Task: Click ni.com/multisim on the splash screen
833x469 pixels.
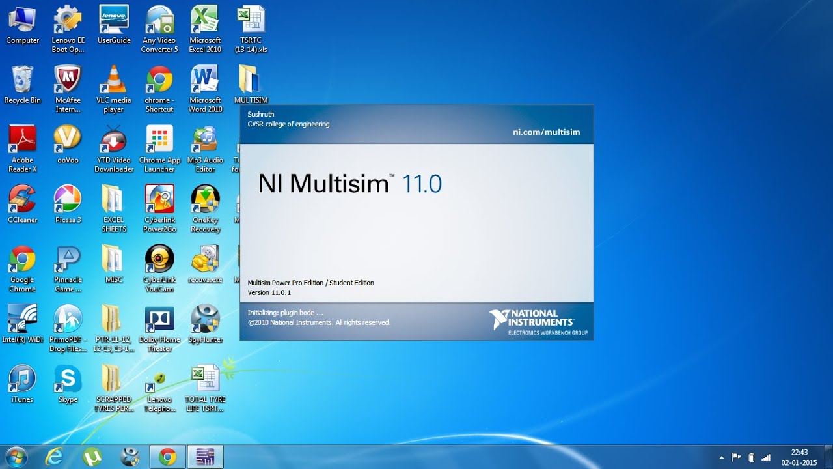Action: coord(546,132)
